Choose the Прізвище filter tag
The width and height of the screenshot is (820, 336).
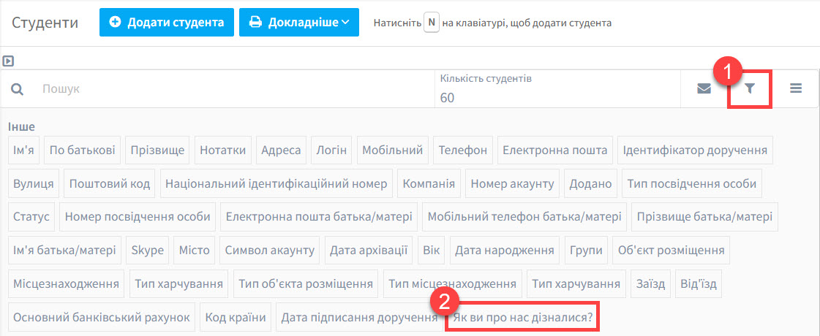coord(157,150)
